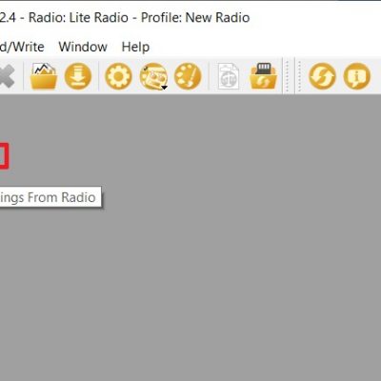Open the Read/Write menu
Image resolution: width=381 pixels, height=381 pixels.
click(22, 47)
